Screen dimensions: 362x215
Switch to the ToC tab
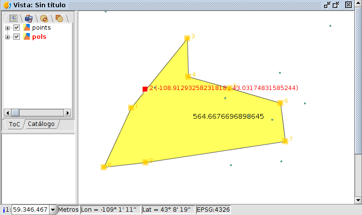click(14, 124)
